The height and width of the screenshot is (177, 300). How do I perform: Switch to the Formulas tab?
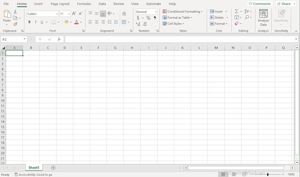[x=84, y=4]
